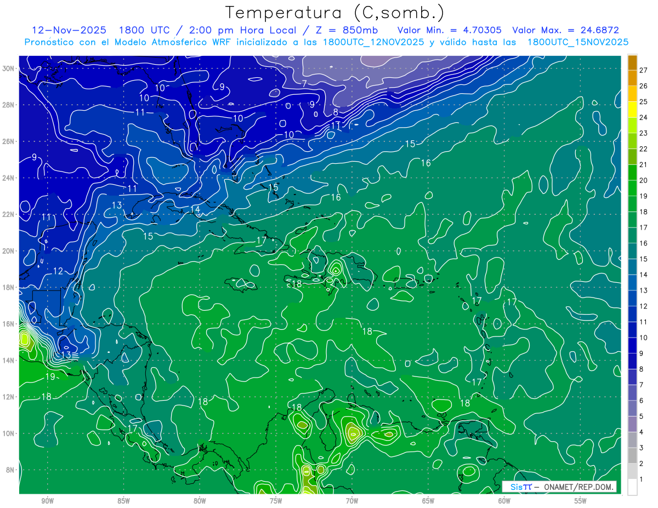Click the contour label '12' near Yucatan
Image resolution: width=658 pixels, height=508 pixels.
point(58,271)
